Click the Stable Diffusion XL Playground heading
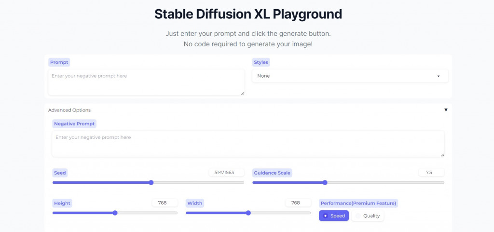This screenshot has height=232, width=494. tap(248, 14)
